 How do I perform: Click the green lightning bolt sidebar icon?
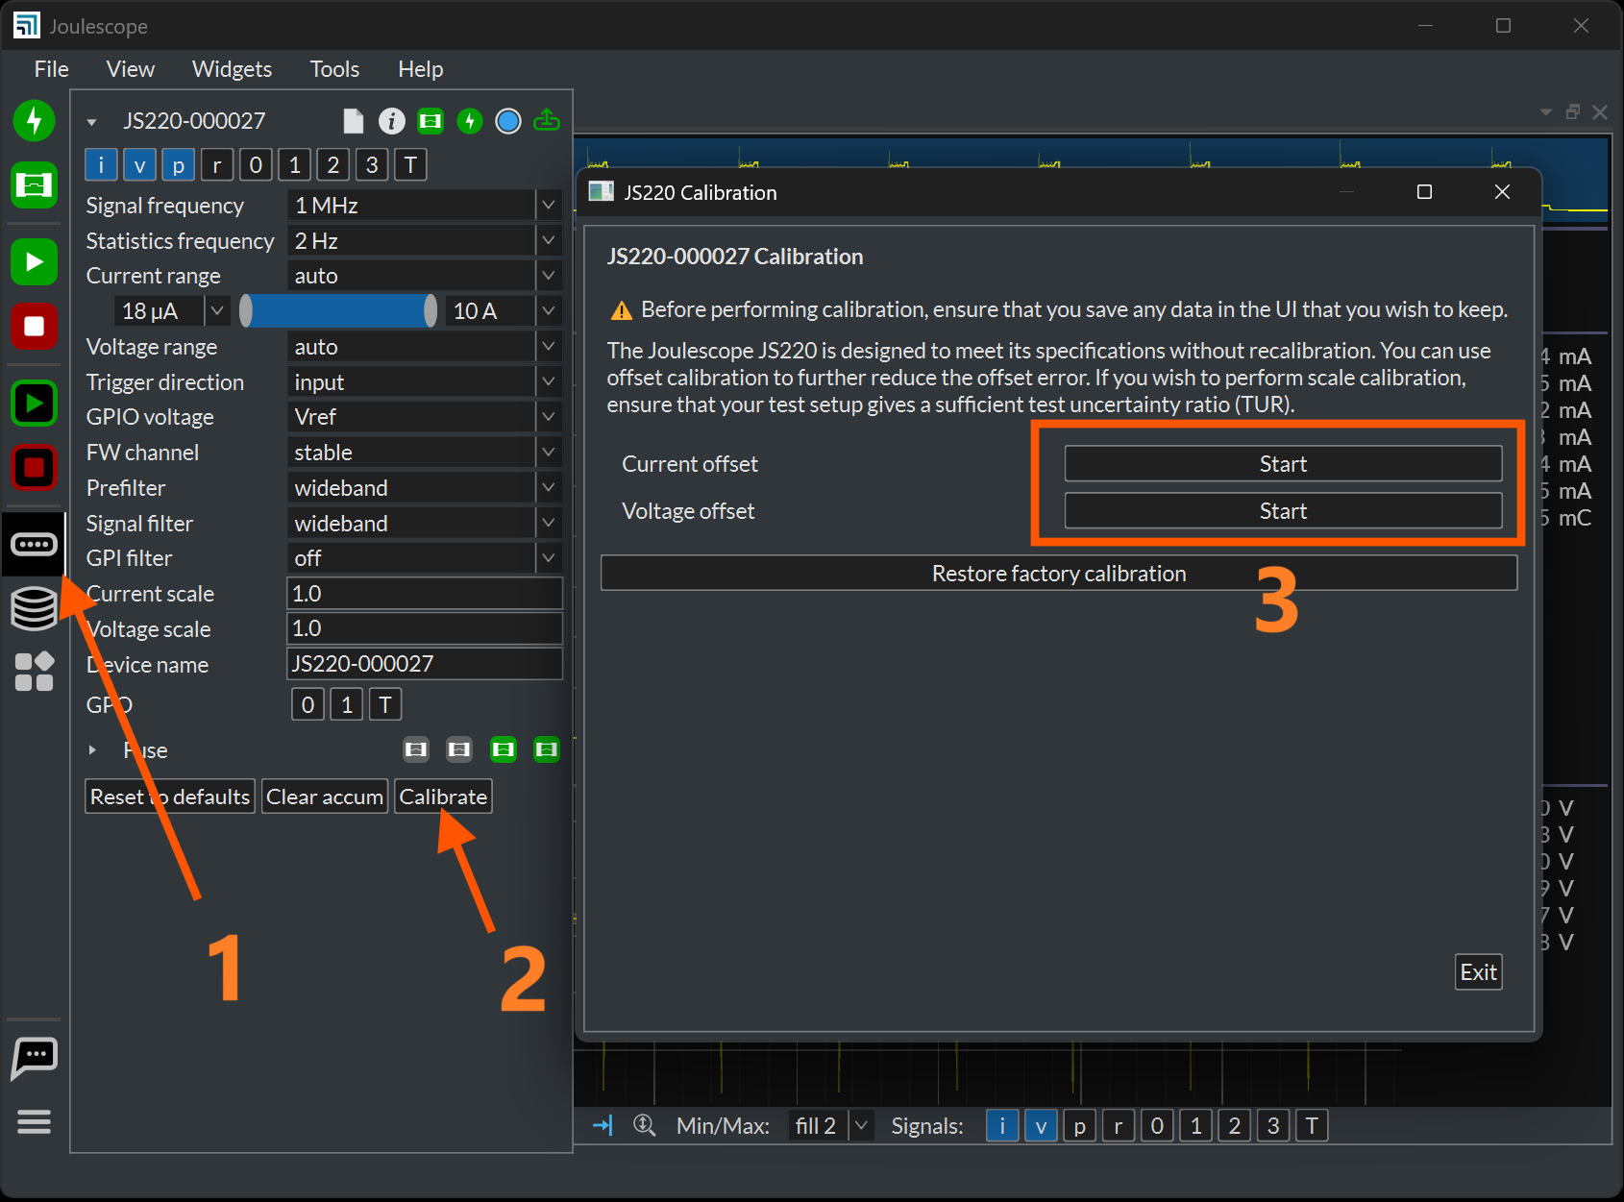(x=35, y=120)
